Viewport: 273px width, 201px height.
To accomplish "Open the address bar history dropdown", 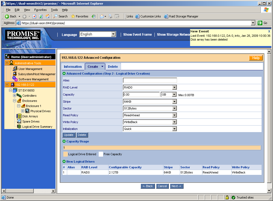I will pos(253,23).
